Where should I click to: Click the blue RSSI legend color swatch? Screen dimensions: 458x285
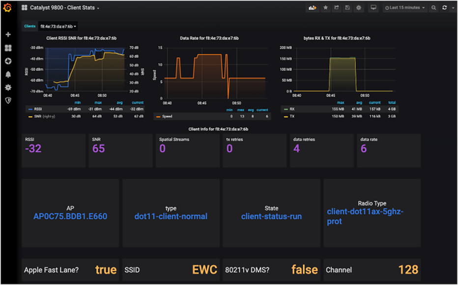coord(30,109)
